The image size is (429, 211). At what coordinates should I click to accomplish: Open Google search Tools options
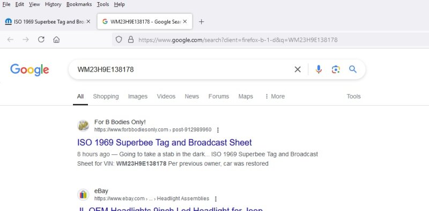353,97
